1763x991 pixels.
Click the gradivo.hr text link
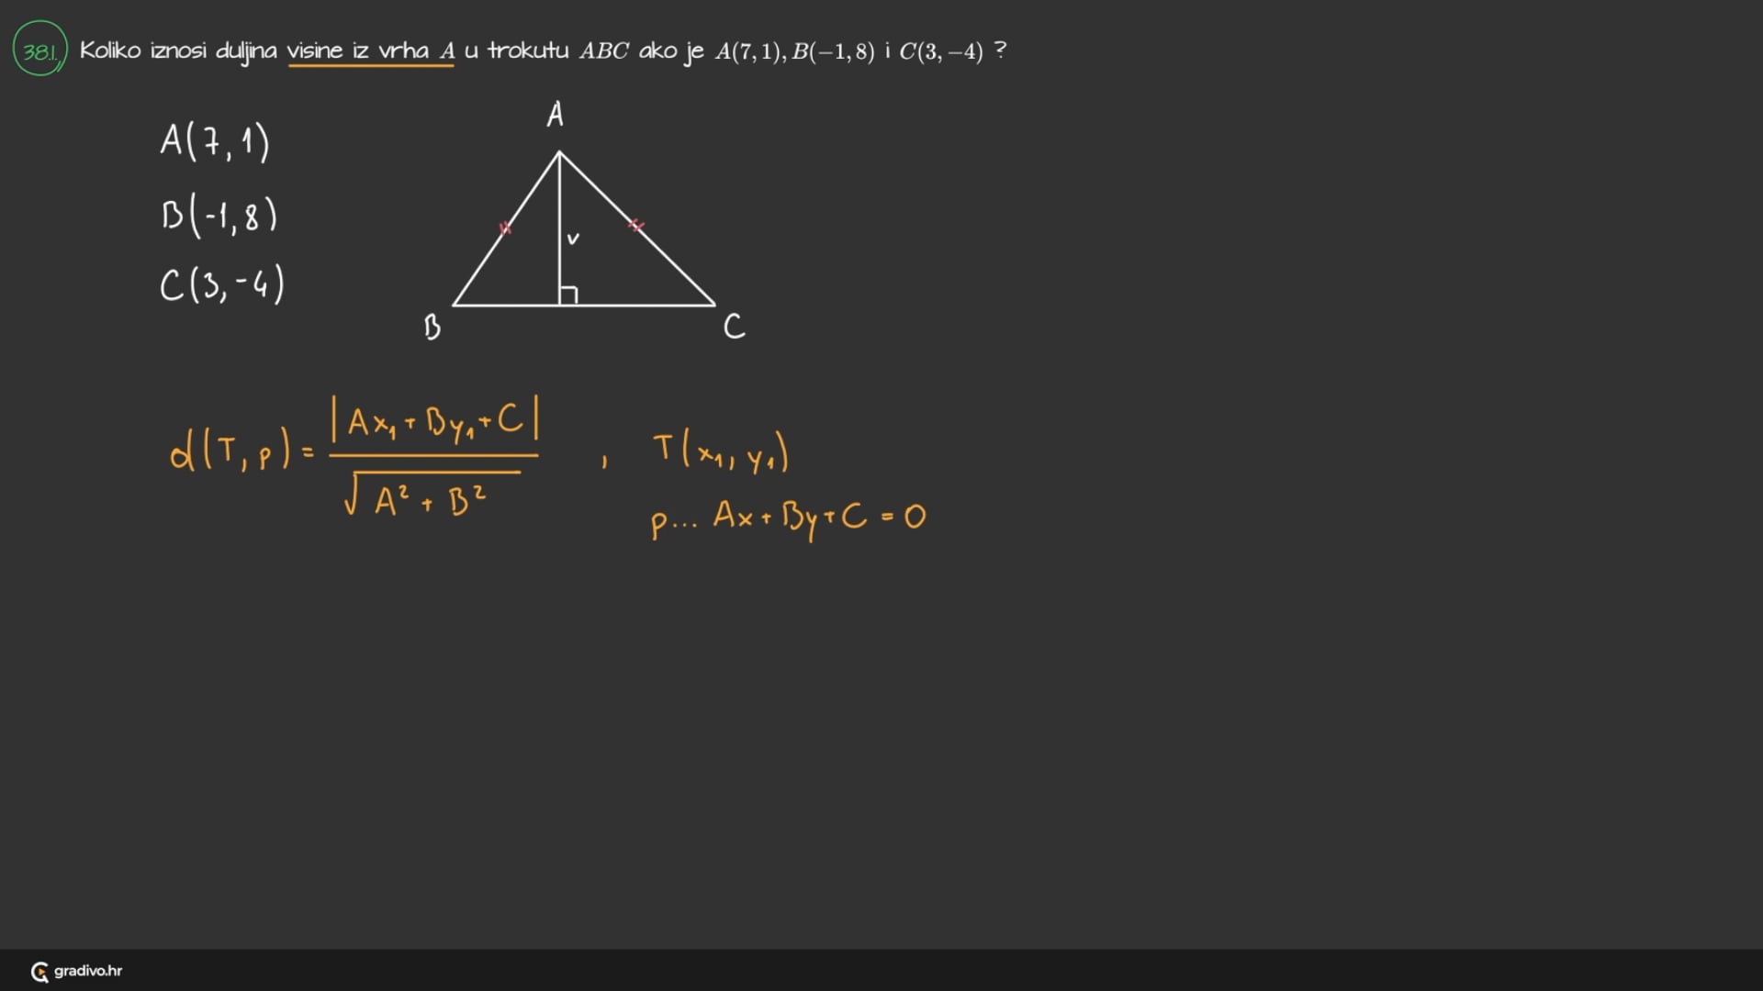coord(88,971)
